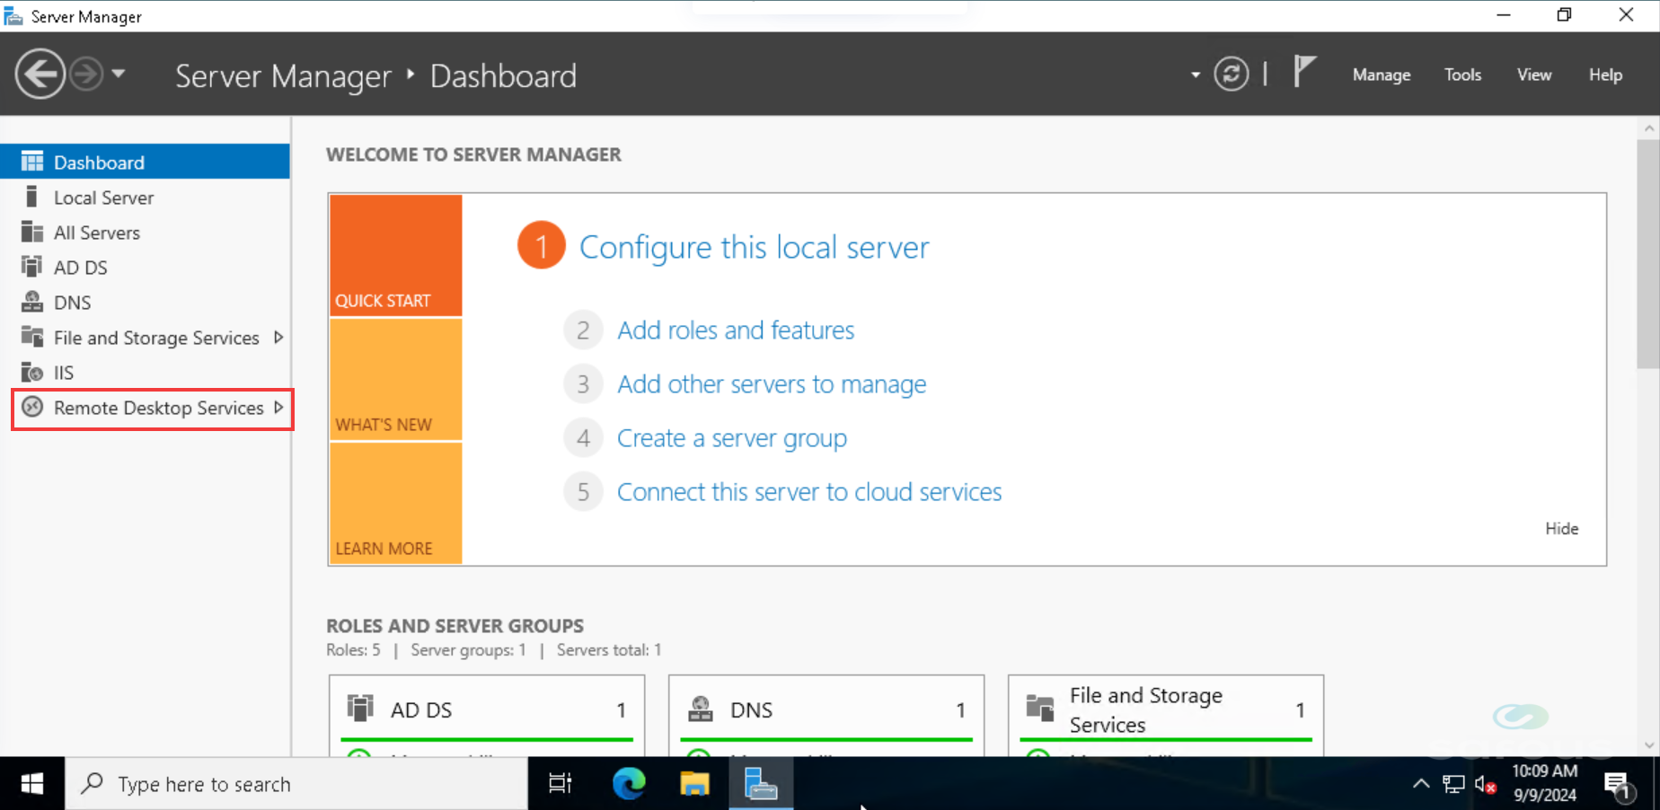Click the Server Manager taskbar icon
Screen dimensions: 1660x810
pos(760,783)
